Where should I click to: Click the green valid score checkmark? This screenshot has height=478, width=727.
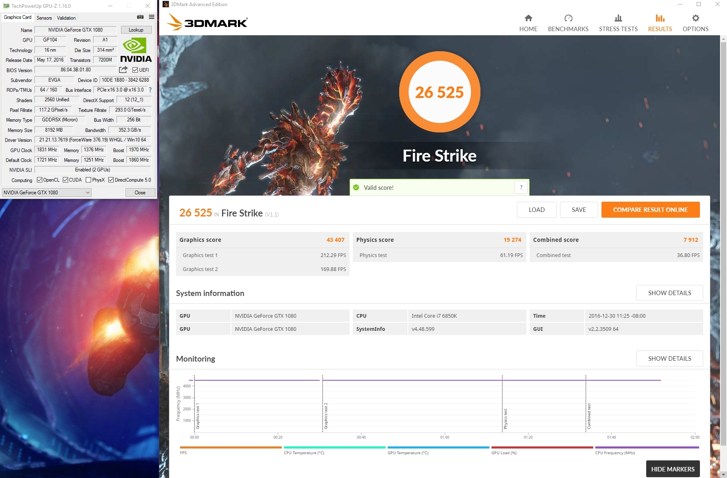coord(356,187)
